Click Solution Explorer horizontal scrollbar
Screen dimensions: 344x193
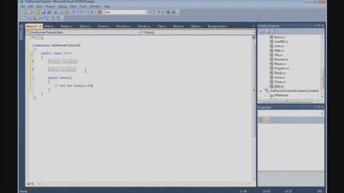287,101
